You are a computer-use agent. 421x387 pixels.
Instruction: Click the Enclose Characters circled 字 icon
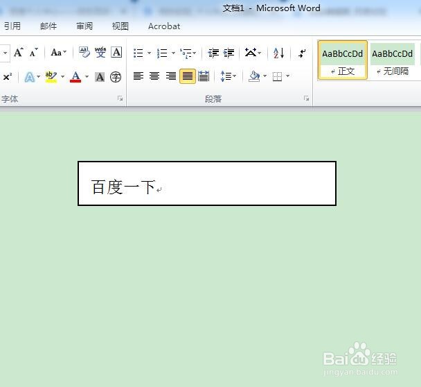click(x=116, y=77)
